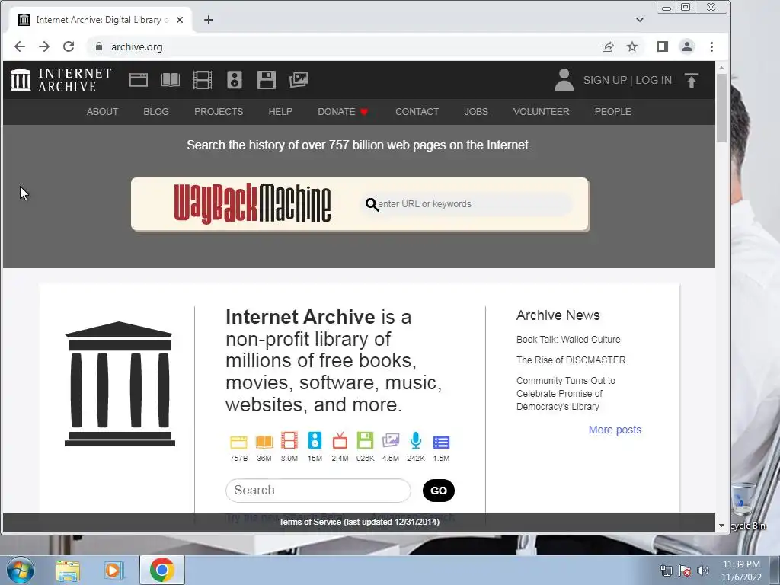This screenshot has height=585, width=780.
Task: Click the taskbar clock showing 11:39 PM
Action: click(741, 571)
